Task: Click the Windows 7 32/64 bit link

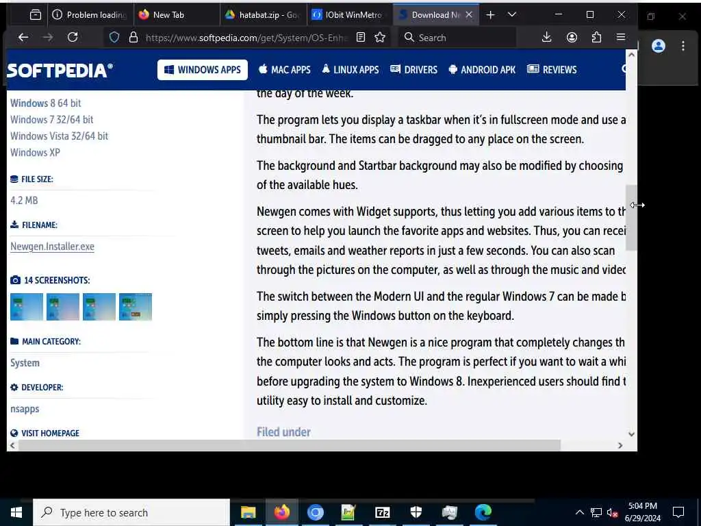Action: (52, 120)
